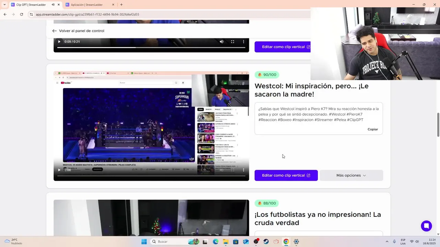Screen dimensions: 440x247
Task: Click the title 'Westcol: Mi inspiración, pero...'
Action: (311, 90)
